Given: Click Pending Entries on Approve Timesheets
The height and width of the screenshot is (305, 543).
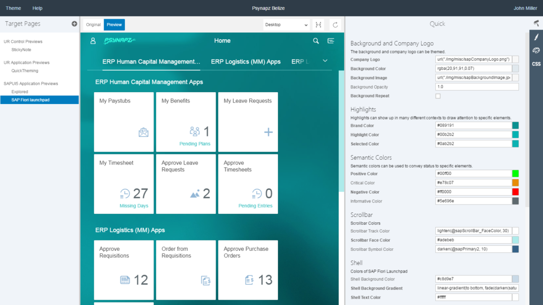Looking at the screenshot, I should pos(255,206).
